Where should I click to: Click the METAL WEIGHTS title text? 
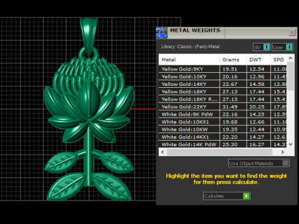click(x=195, y=30)
